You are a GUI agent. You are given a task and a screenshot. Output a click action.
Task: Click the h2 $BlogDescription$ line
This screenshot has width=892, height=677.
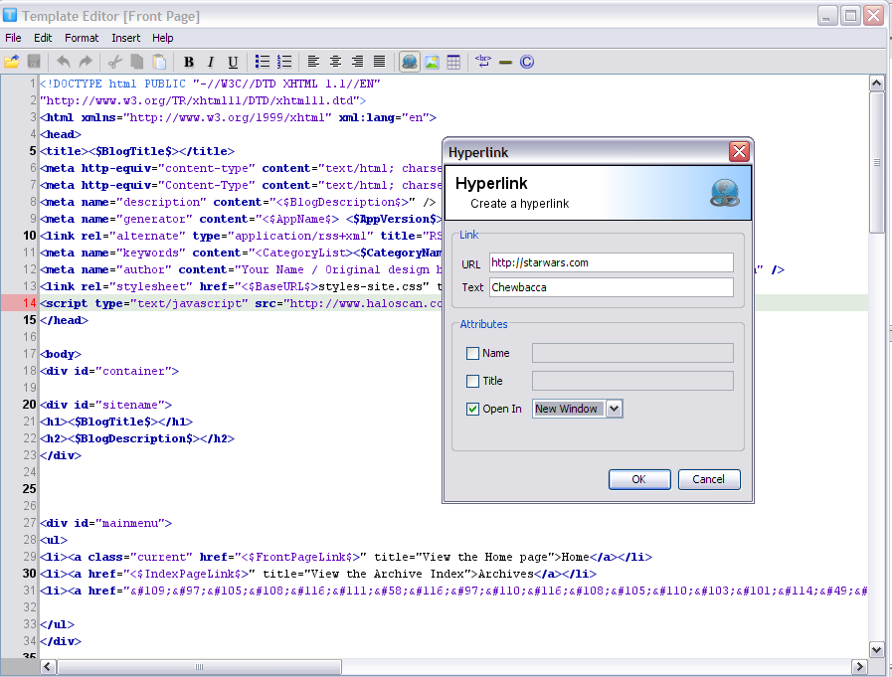coord(137,438)
